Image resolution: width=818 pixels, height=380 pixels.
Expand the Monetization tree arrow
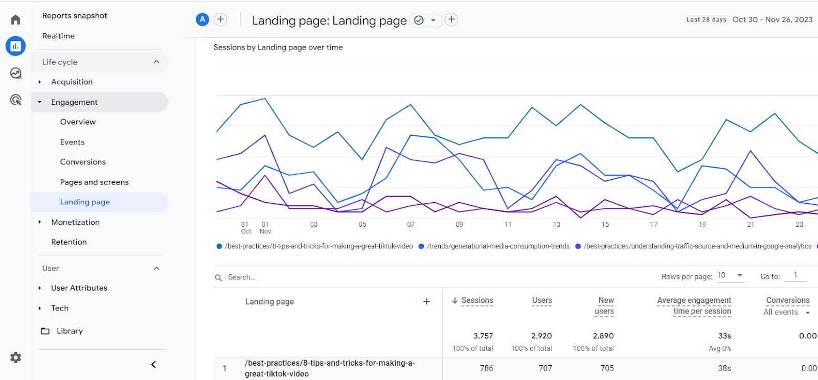(40, 222)
